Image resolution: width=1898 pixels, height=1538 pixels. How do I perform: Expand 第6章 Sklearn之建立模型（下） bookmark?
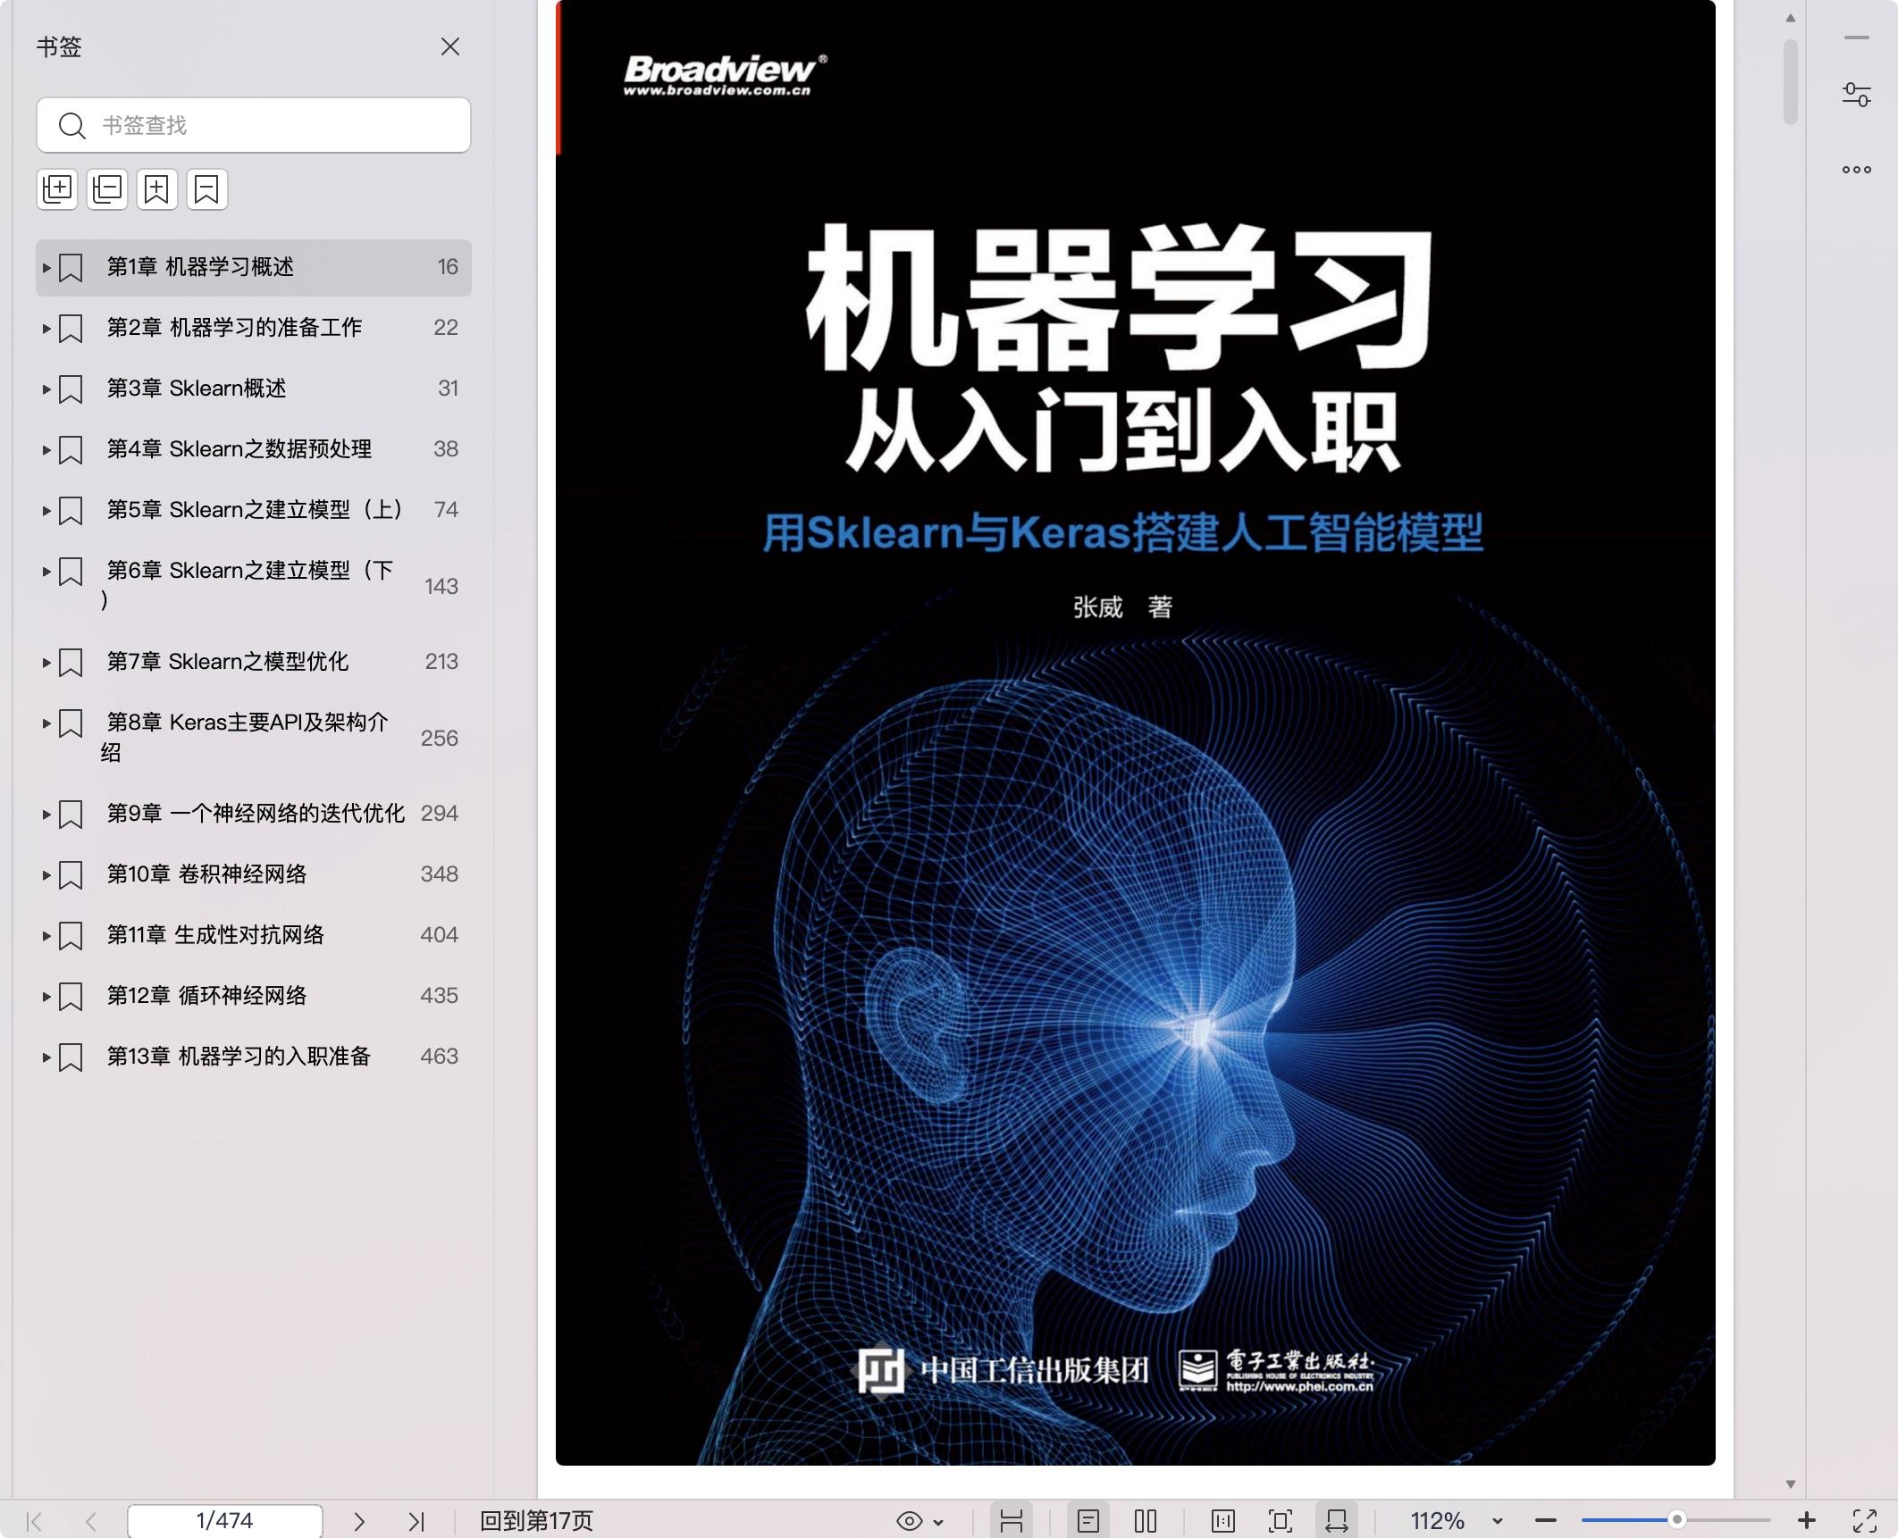click(x=46, y=571)
